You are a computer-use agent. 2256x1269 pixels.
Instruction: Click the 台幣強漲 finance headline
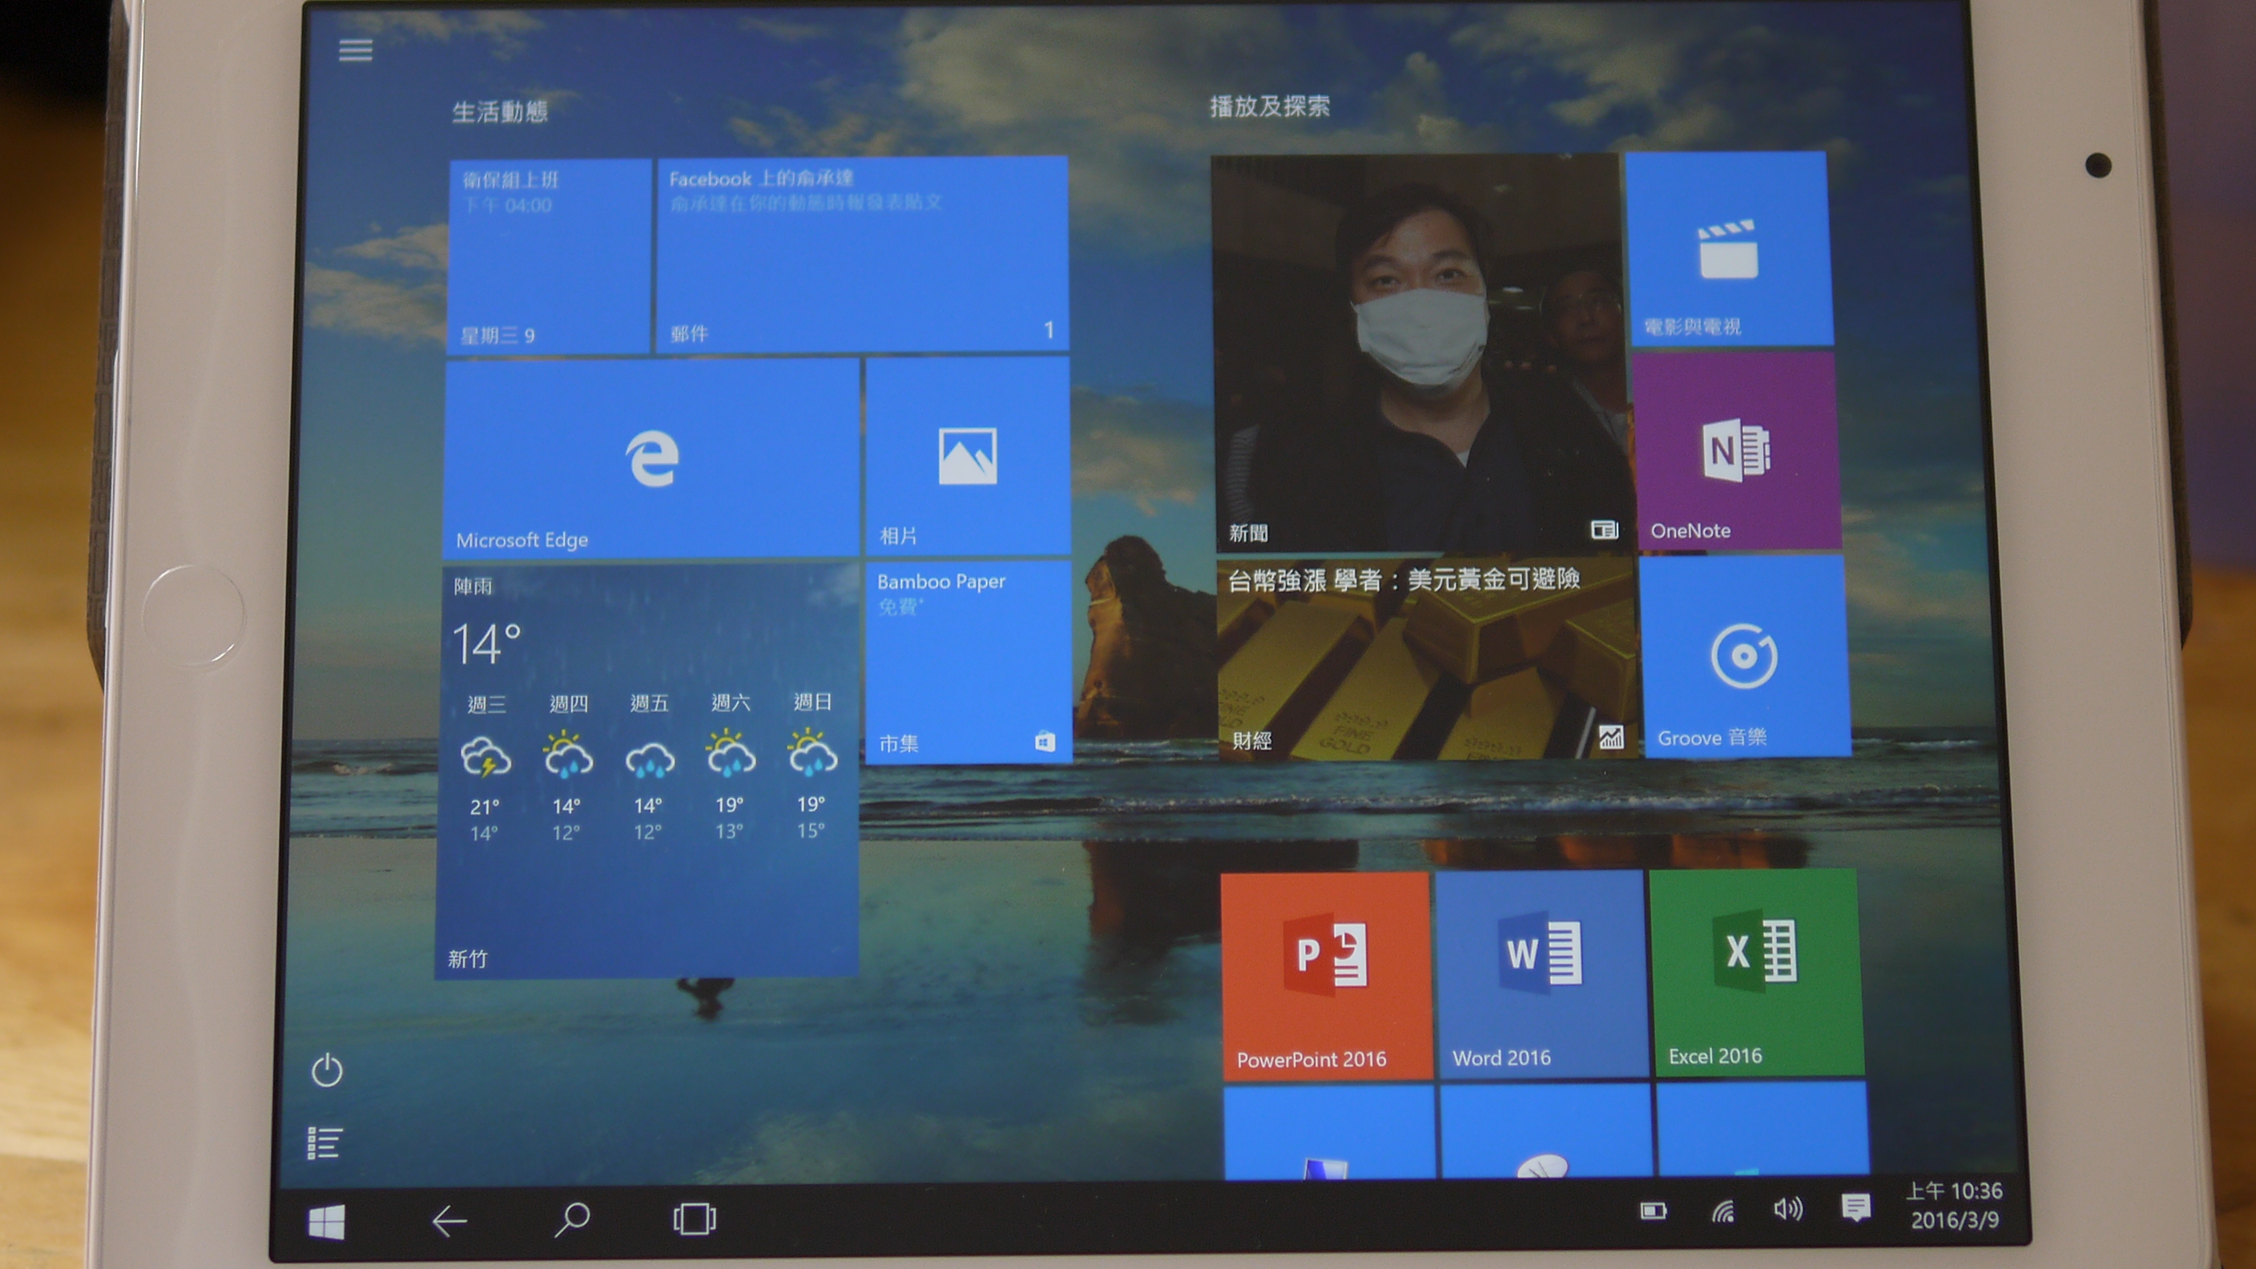(x=1404, y=579)
